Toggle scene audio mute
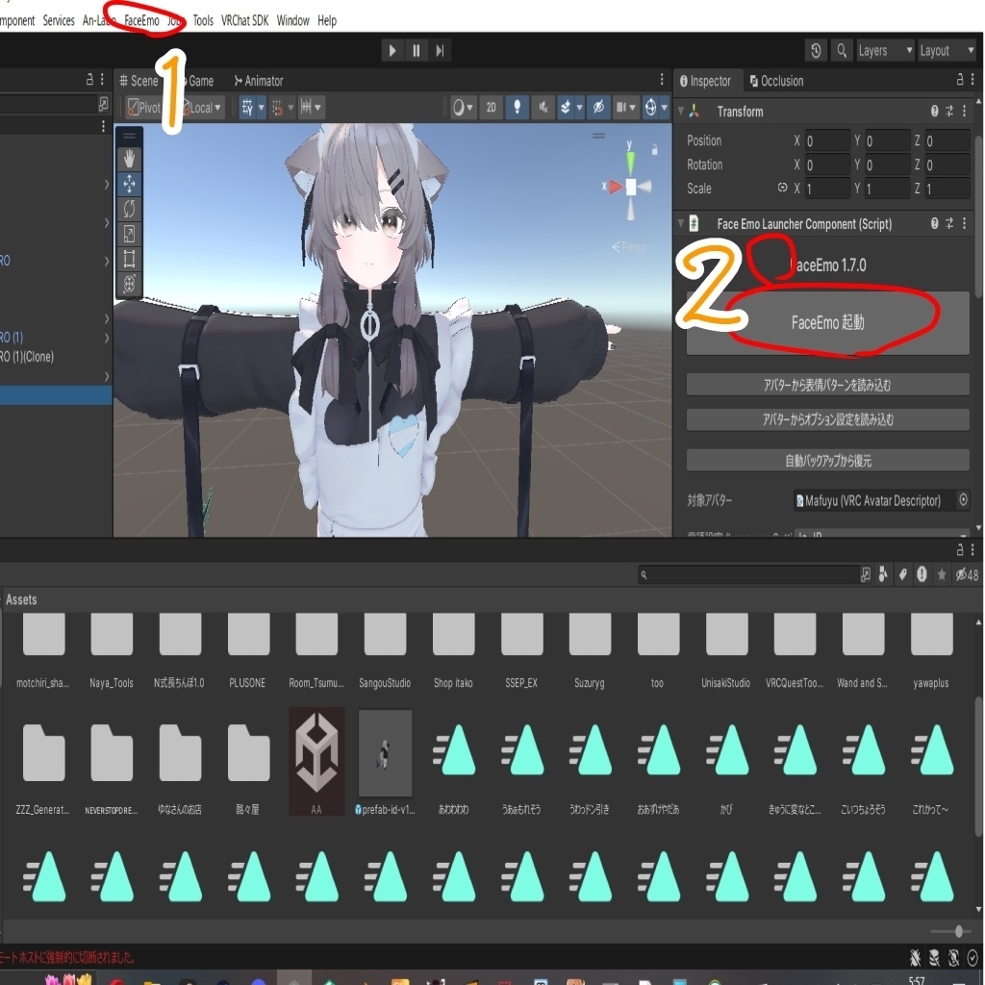This screenshot has height=985, width=985. (x=543, y=108)
